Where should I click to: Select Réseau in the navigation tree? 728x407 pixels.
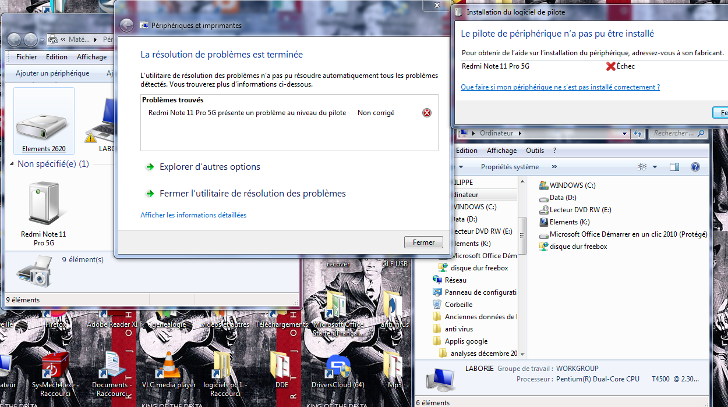[450, 280]
